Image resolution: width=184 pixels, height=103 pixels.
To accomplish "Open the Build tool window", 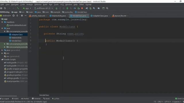I will pyautogui.click(x=46, y=99).
